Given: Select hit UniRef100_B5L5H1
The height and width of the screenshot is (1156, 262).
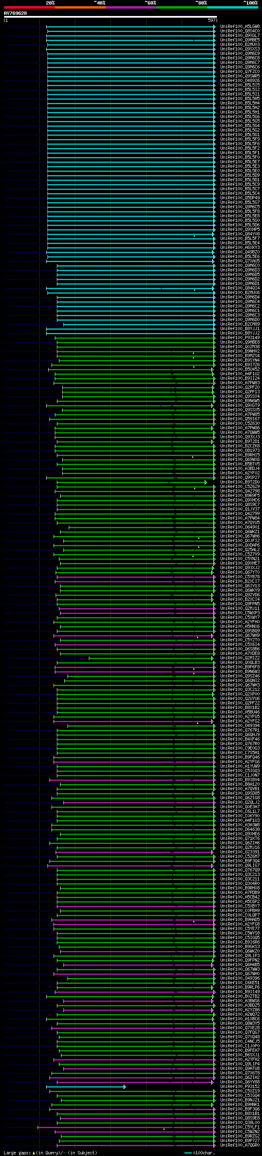Looking at the screenshot, I should 240,112.
